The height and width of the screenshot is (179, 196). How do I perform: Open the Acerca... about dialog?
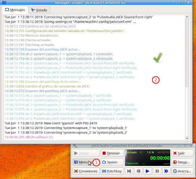pyautogui.click(x=183, y=171)
